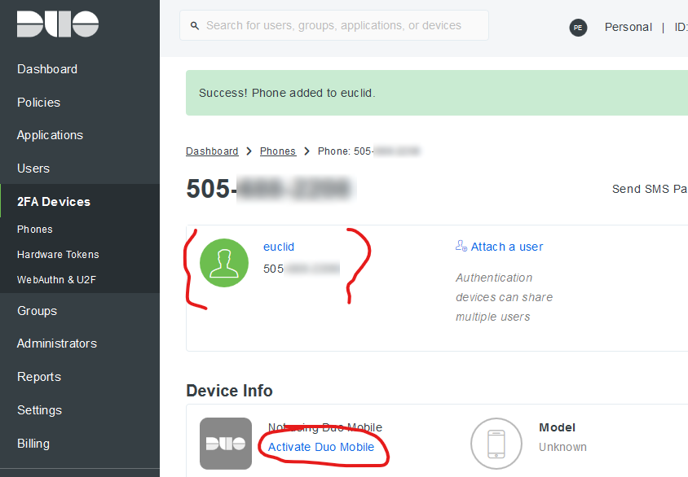This screenshot has width=688, height=477.
Task: Click the phone icon next to Model Unknown
Action: [496, 444]
